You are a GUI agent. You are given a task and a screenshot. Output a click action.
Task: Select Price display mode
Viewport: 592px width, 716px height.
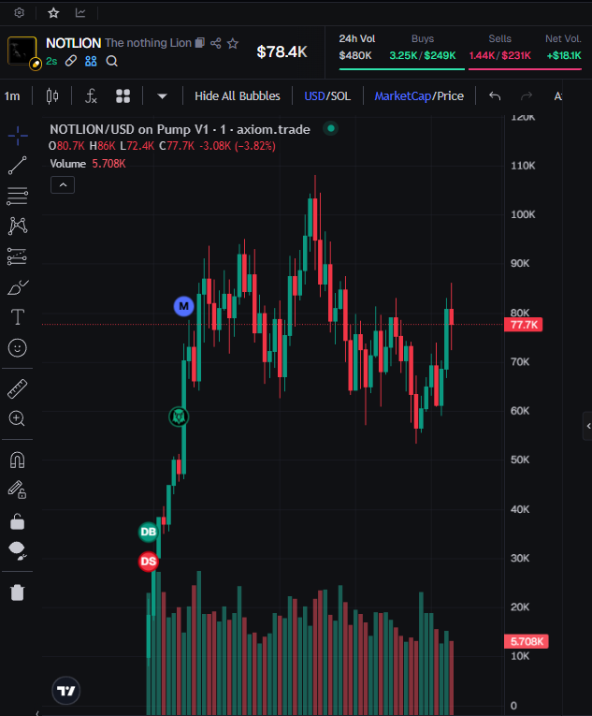click(451, 96)
